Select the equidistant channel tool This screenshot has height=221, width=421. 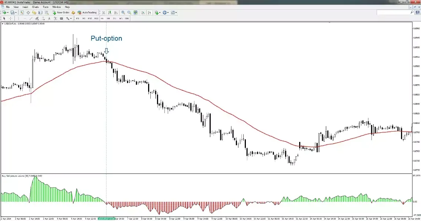[x=37, y=18]
